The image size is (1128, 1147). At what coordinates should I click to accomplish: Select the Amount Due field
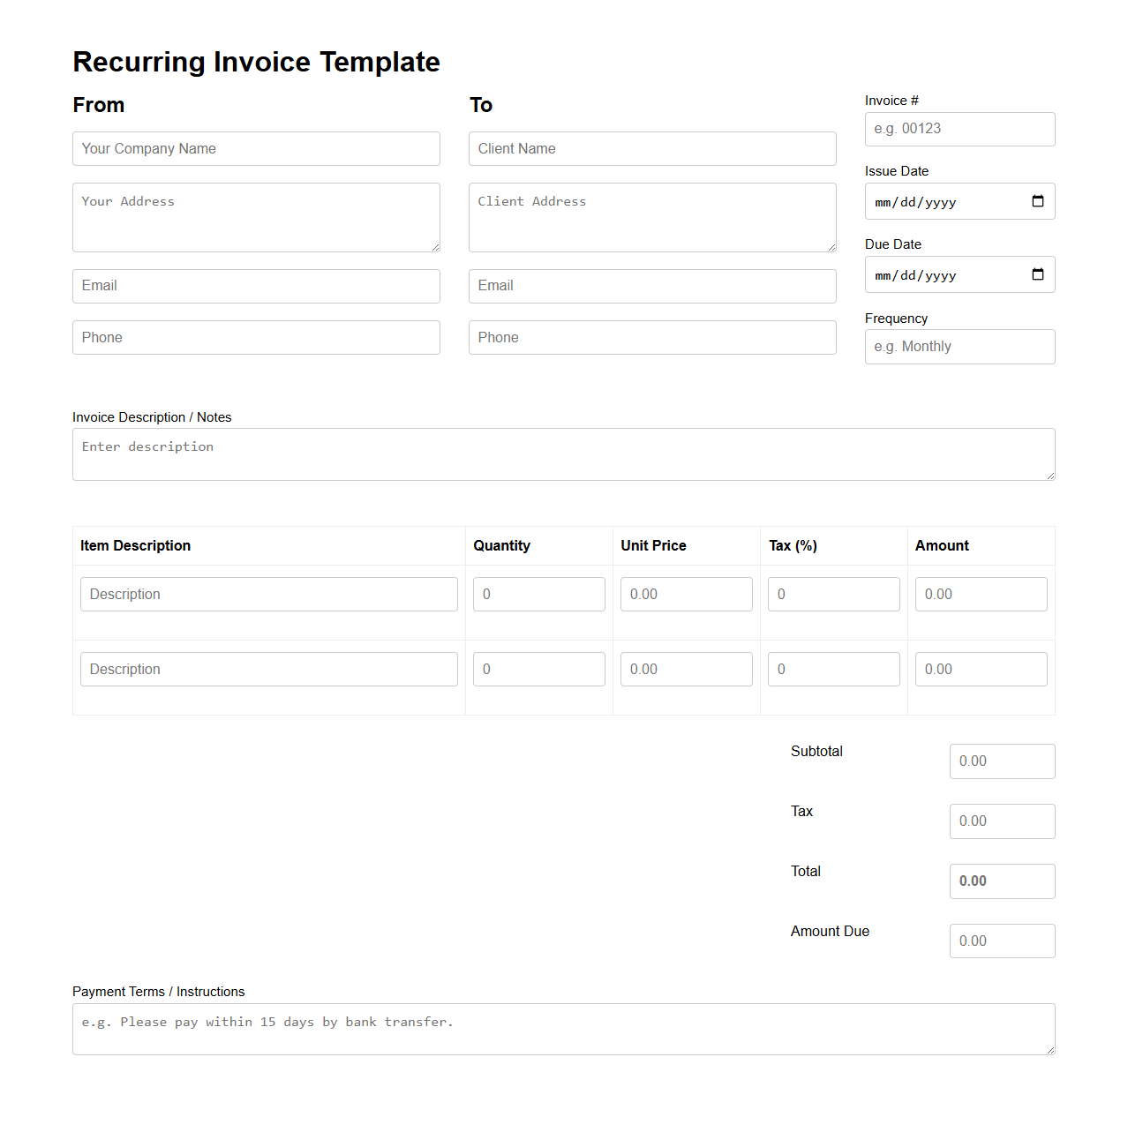click(1002, 941)
